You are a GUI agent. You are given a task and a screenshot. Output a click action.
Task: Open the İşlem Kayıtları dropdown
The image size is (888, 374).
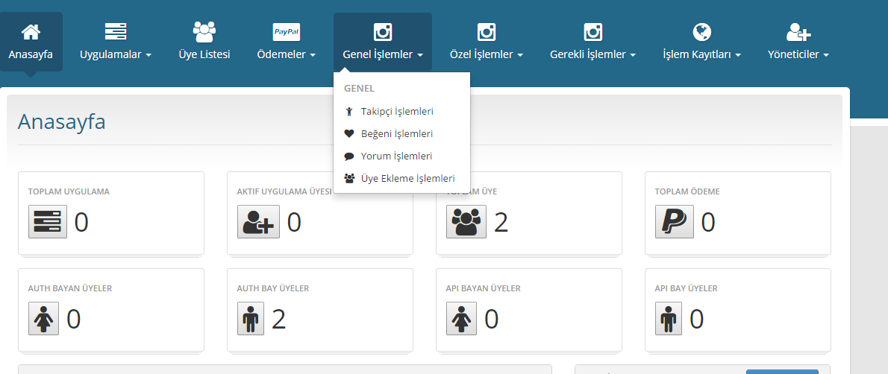(x=701, y=54)
